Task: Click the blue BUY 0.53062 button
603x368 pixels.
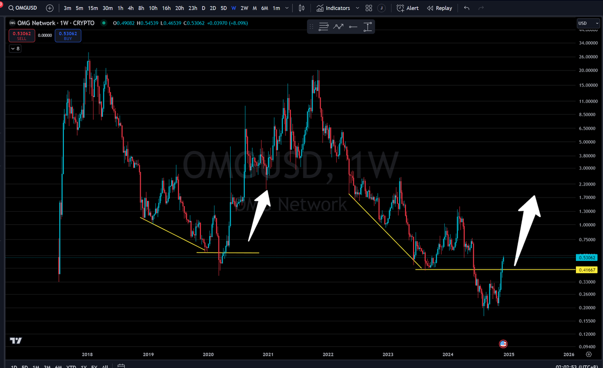Action: click(68, 35)
